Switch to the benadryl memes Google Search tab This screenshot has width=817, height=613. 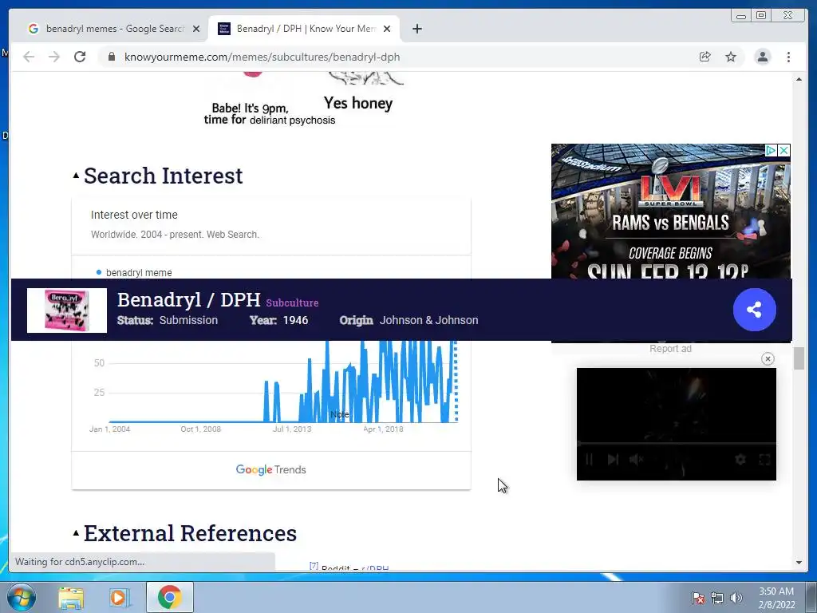pyautogui.click(x=113, y=29)
